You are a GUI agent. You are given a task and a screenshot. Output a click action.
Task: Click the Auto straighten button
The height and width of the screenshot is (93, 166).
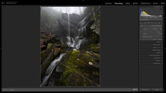pos(158,32)
